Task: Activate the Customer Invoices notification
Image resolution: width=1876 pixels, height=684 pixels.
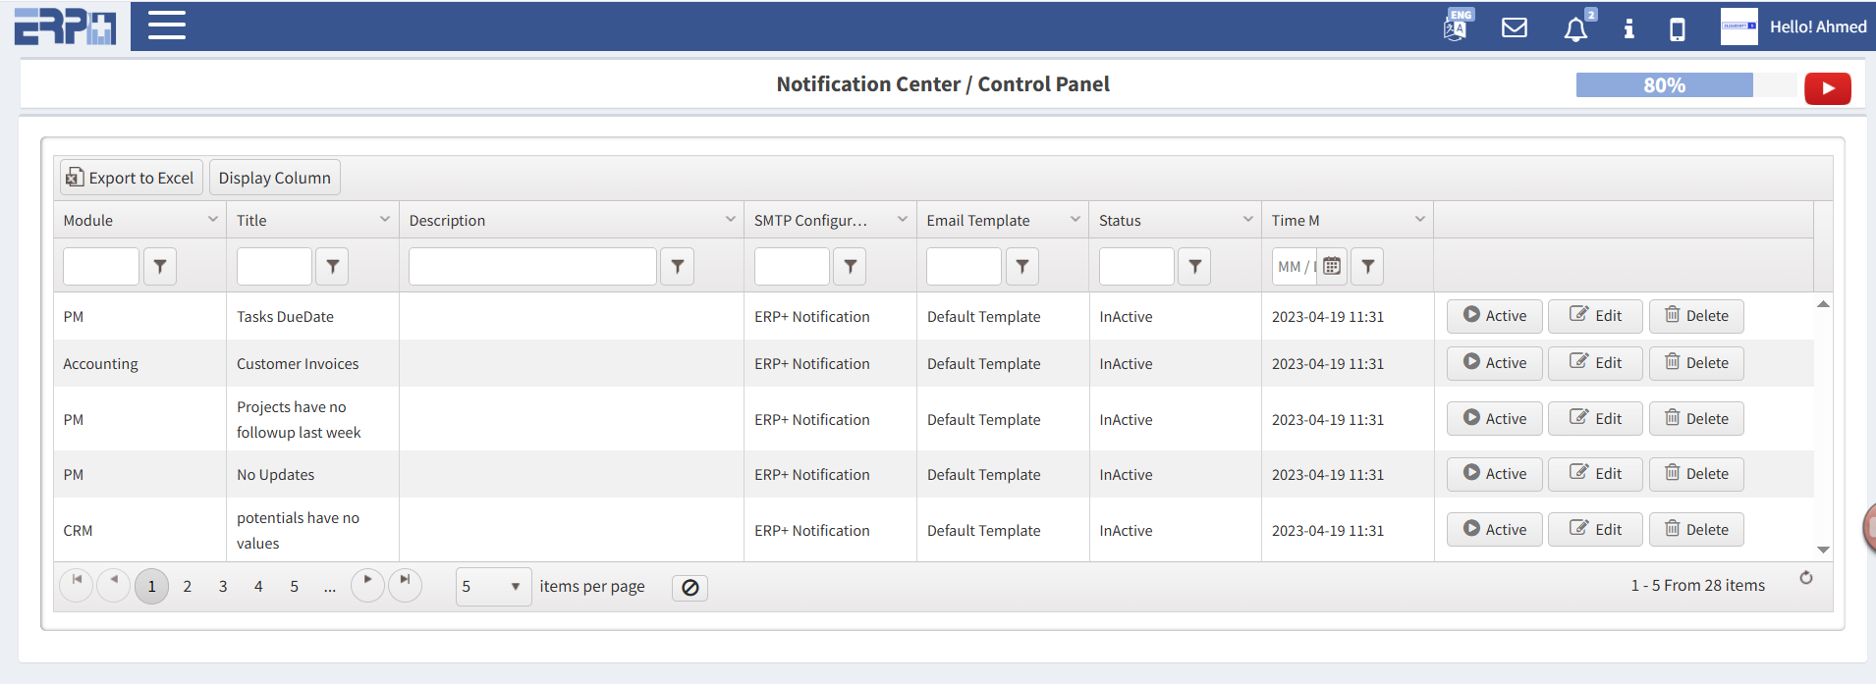Action: [1494, 363]
